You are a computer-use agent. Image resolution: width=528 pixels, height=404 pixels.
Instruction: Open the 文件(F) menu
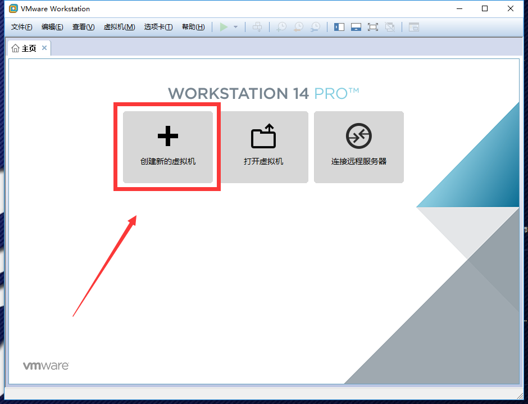pos(21,27)
